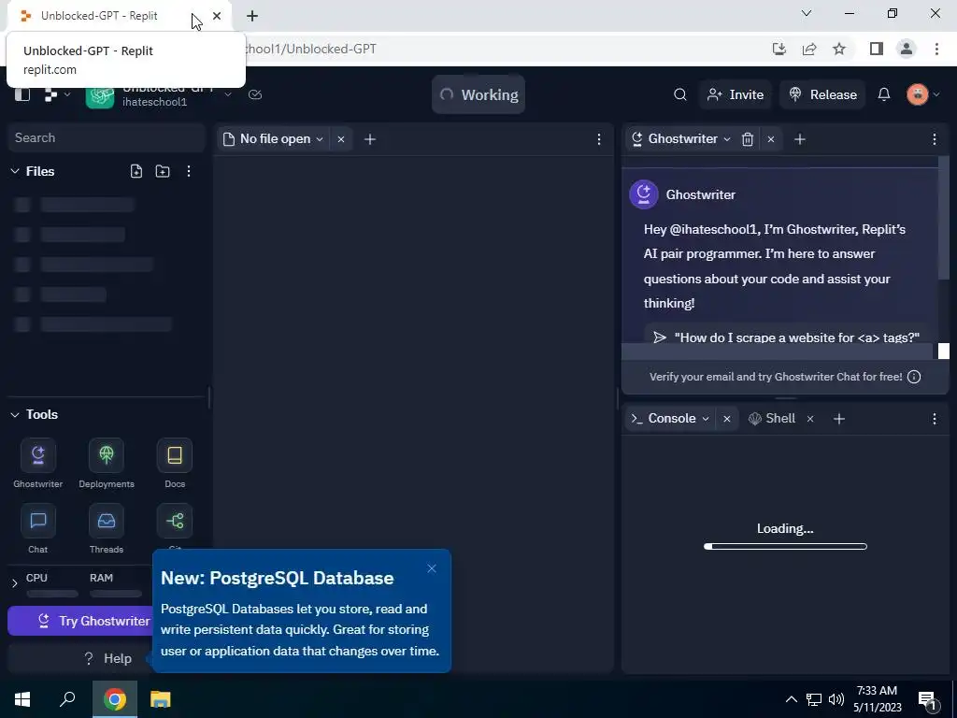Open the Ghostwriter tab dropdown
The height and width of the screenshot is (718, 957).
click(x=727, y=139)
